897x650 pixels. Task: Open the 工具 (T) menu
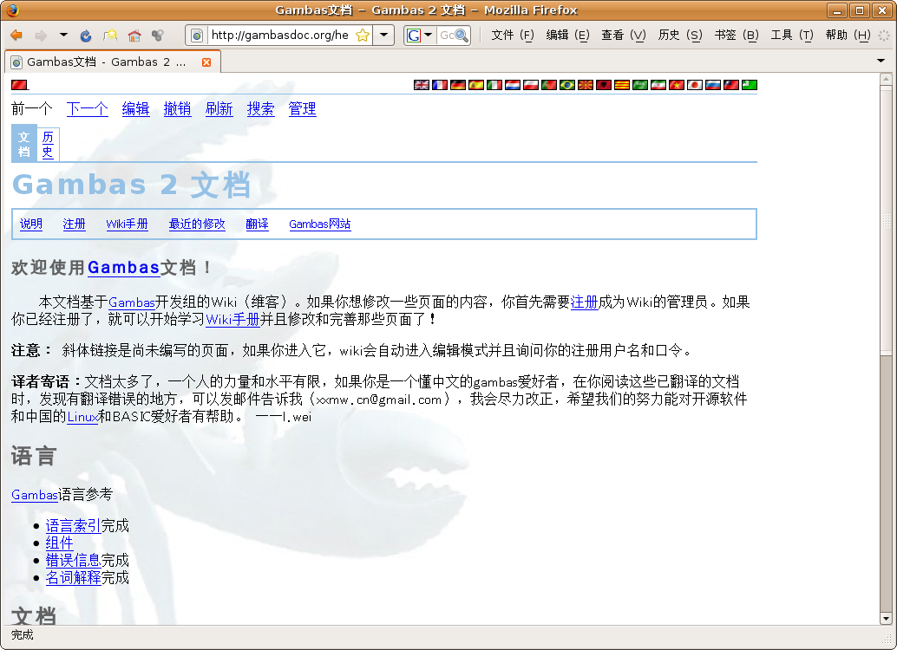pos(792,36)
